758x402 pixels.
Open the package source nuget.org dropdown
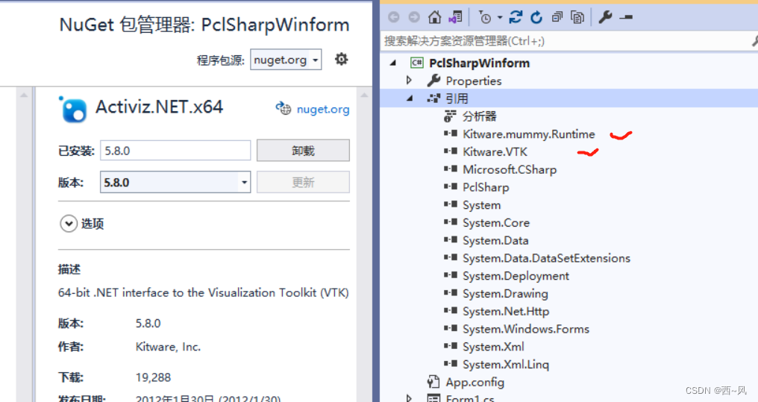click(x=286, y=60)
